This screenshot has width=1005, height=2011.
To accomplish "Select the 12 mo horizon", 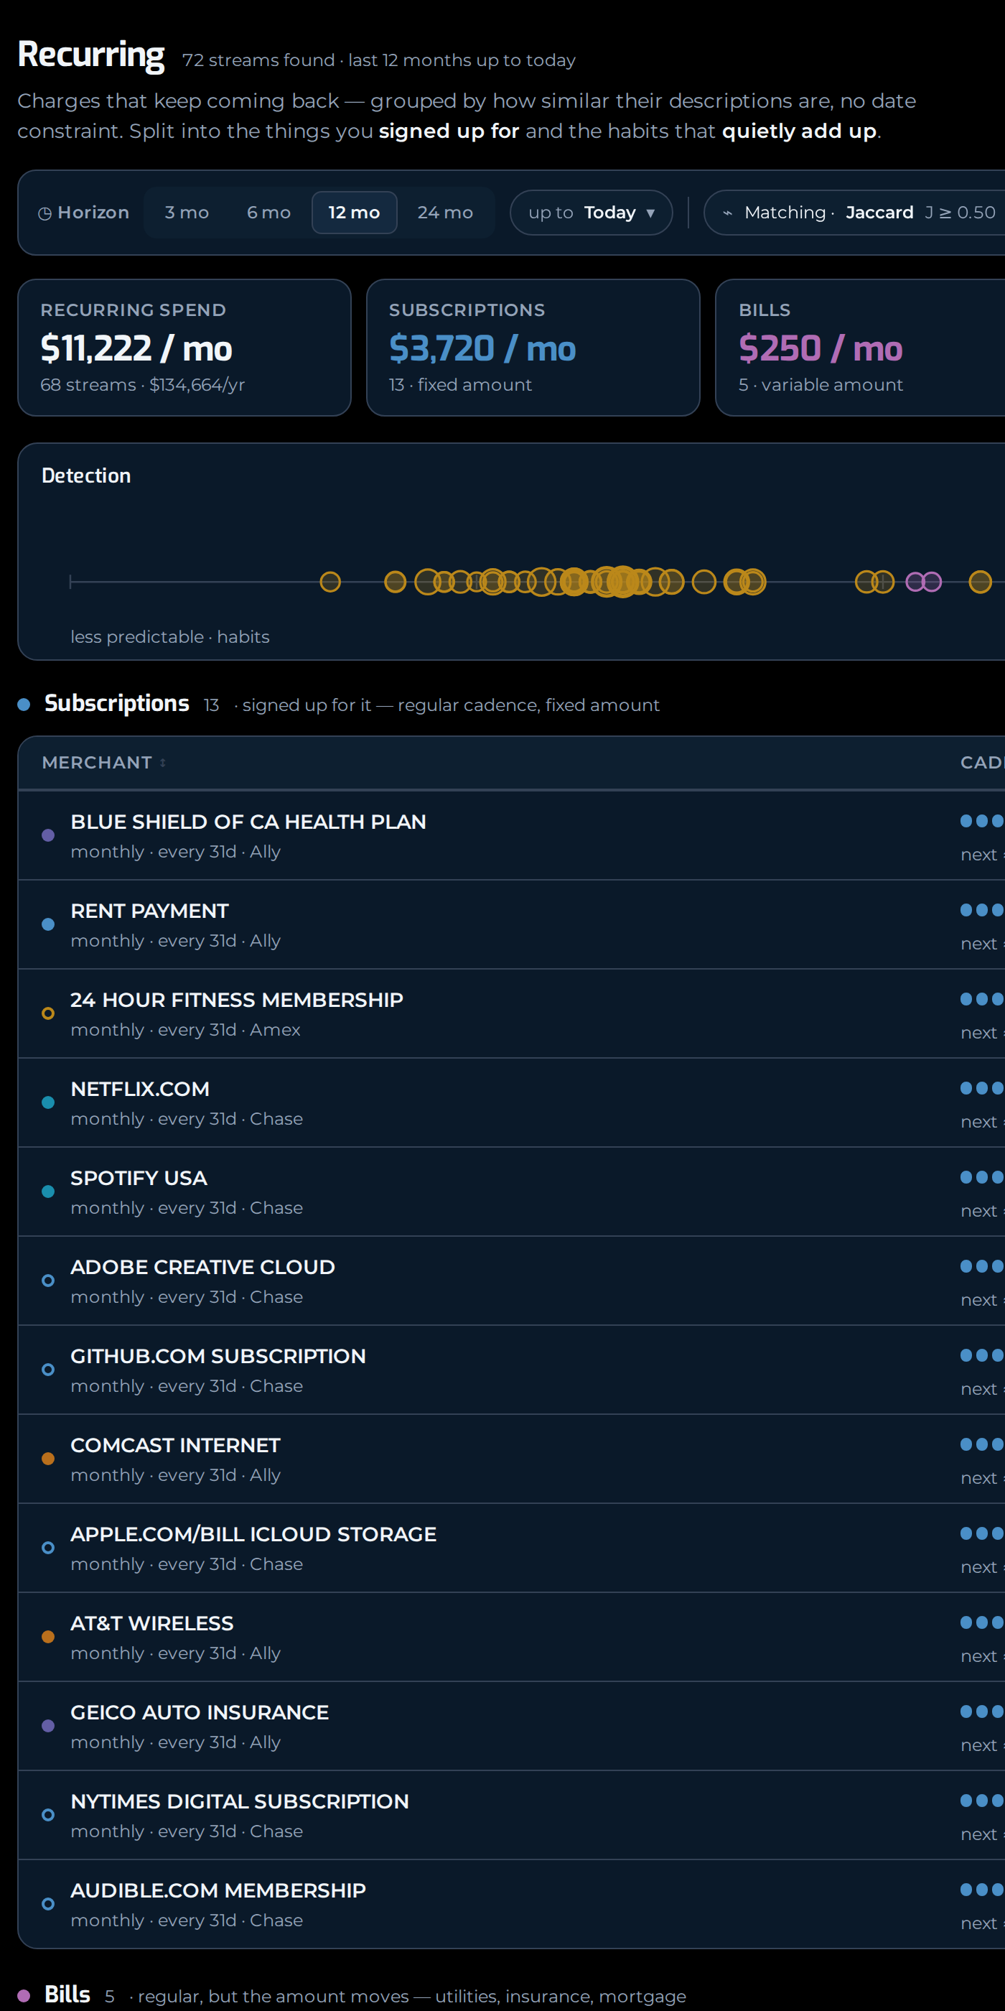I will (x=354, y=213).
